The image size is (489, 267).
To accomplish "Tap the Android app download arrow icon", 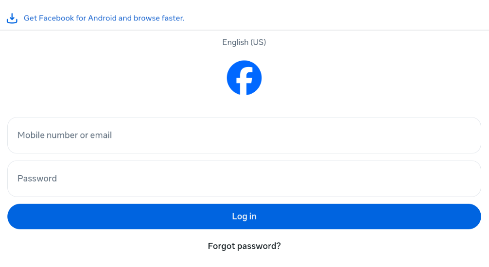I will tap(12, 18).
